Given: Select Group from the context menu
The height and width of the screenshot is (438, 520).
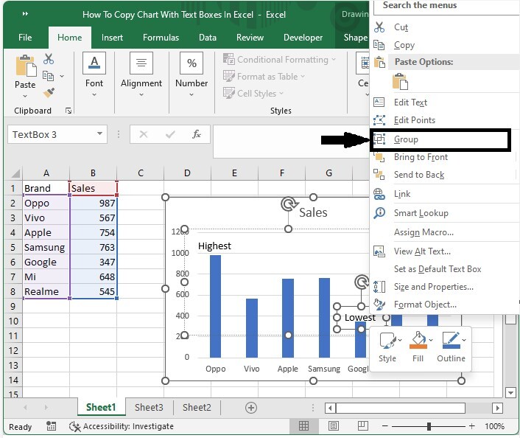Looking at the screenshot, I should (406, 139).
